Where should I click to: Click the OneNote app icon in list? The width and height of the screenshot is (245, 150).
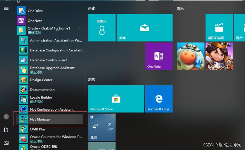(x=21, y=21)
